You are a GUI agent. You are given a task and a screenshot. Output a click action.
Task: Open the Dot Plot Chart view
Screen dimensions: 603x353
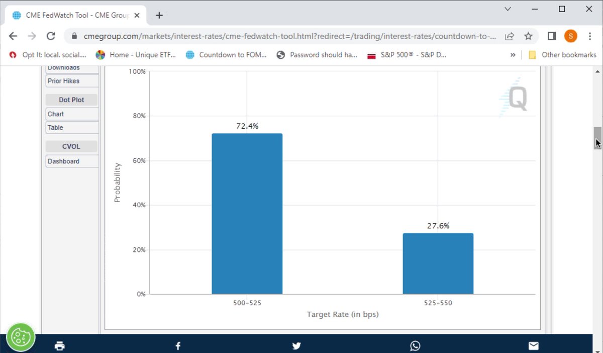coord(72,114)
